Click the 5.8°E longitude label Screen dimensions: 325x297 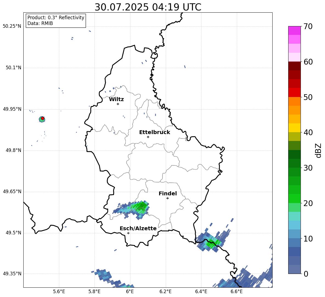click(94, 292)
